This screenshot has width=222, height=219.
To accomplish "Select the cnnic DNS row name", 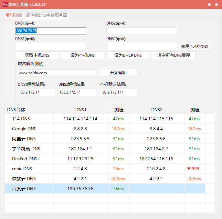I will click(x=22, y=169).
